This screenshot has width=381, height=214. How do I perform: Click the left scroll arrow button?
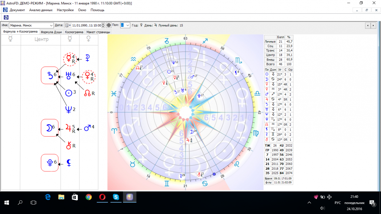click(368, 25)
